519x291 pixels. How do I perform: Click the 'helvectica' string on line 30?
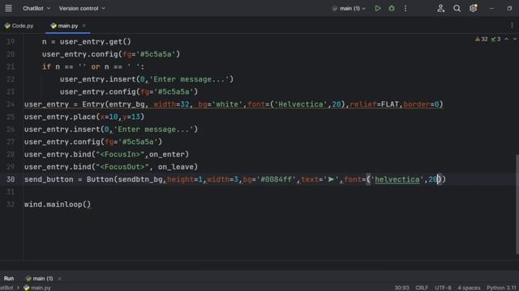pos(397,179)
